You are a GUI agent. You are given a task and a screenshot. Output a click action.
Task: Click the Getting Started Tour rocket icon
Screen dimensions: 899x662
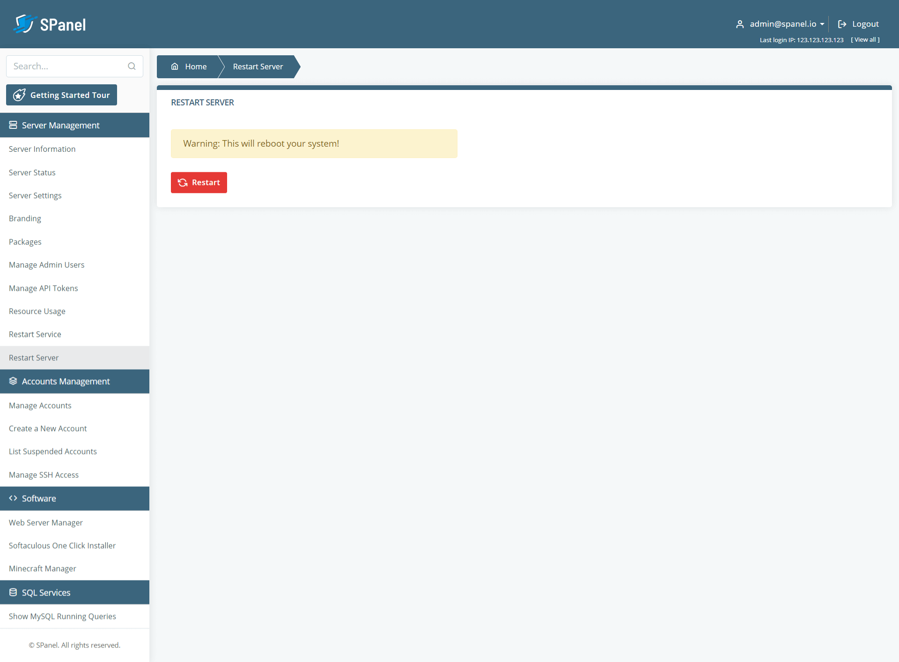coord(19,95)
